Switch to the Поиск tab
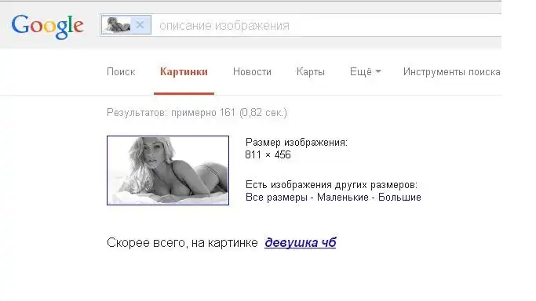Screen dimensions: 536x301 (121, 71)
